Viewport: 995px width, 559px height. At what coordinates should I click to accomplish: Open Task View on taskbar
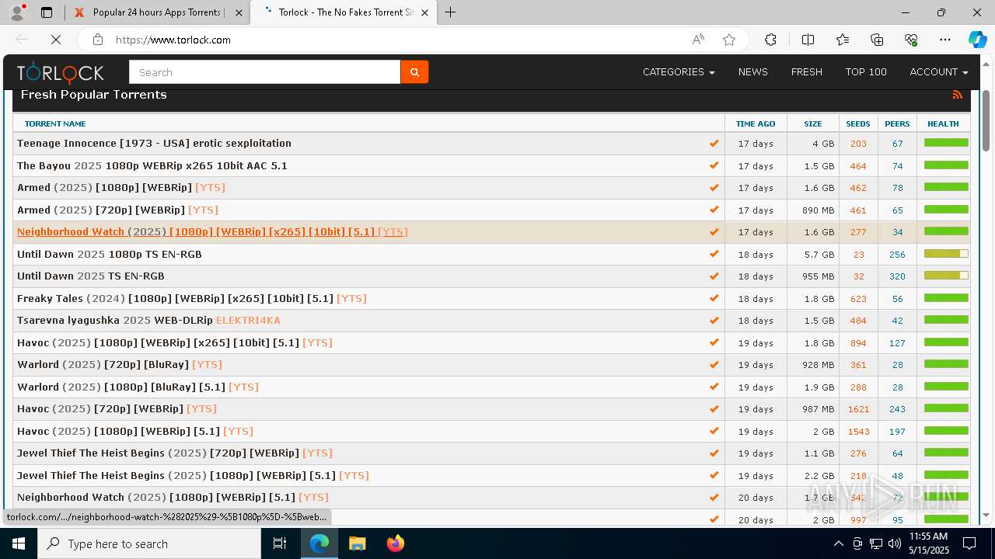click(x=280, y=543)
